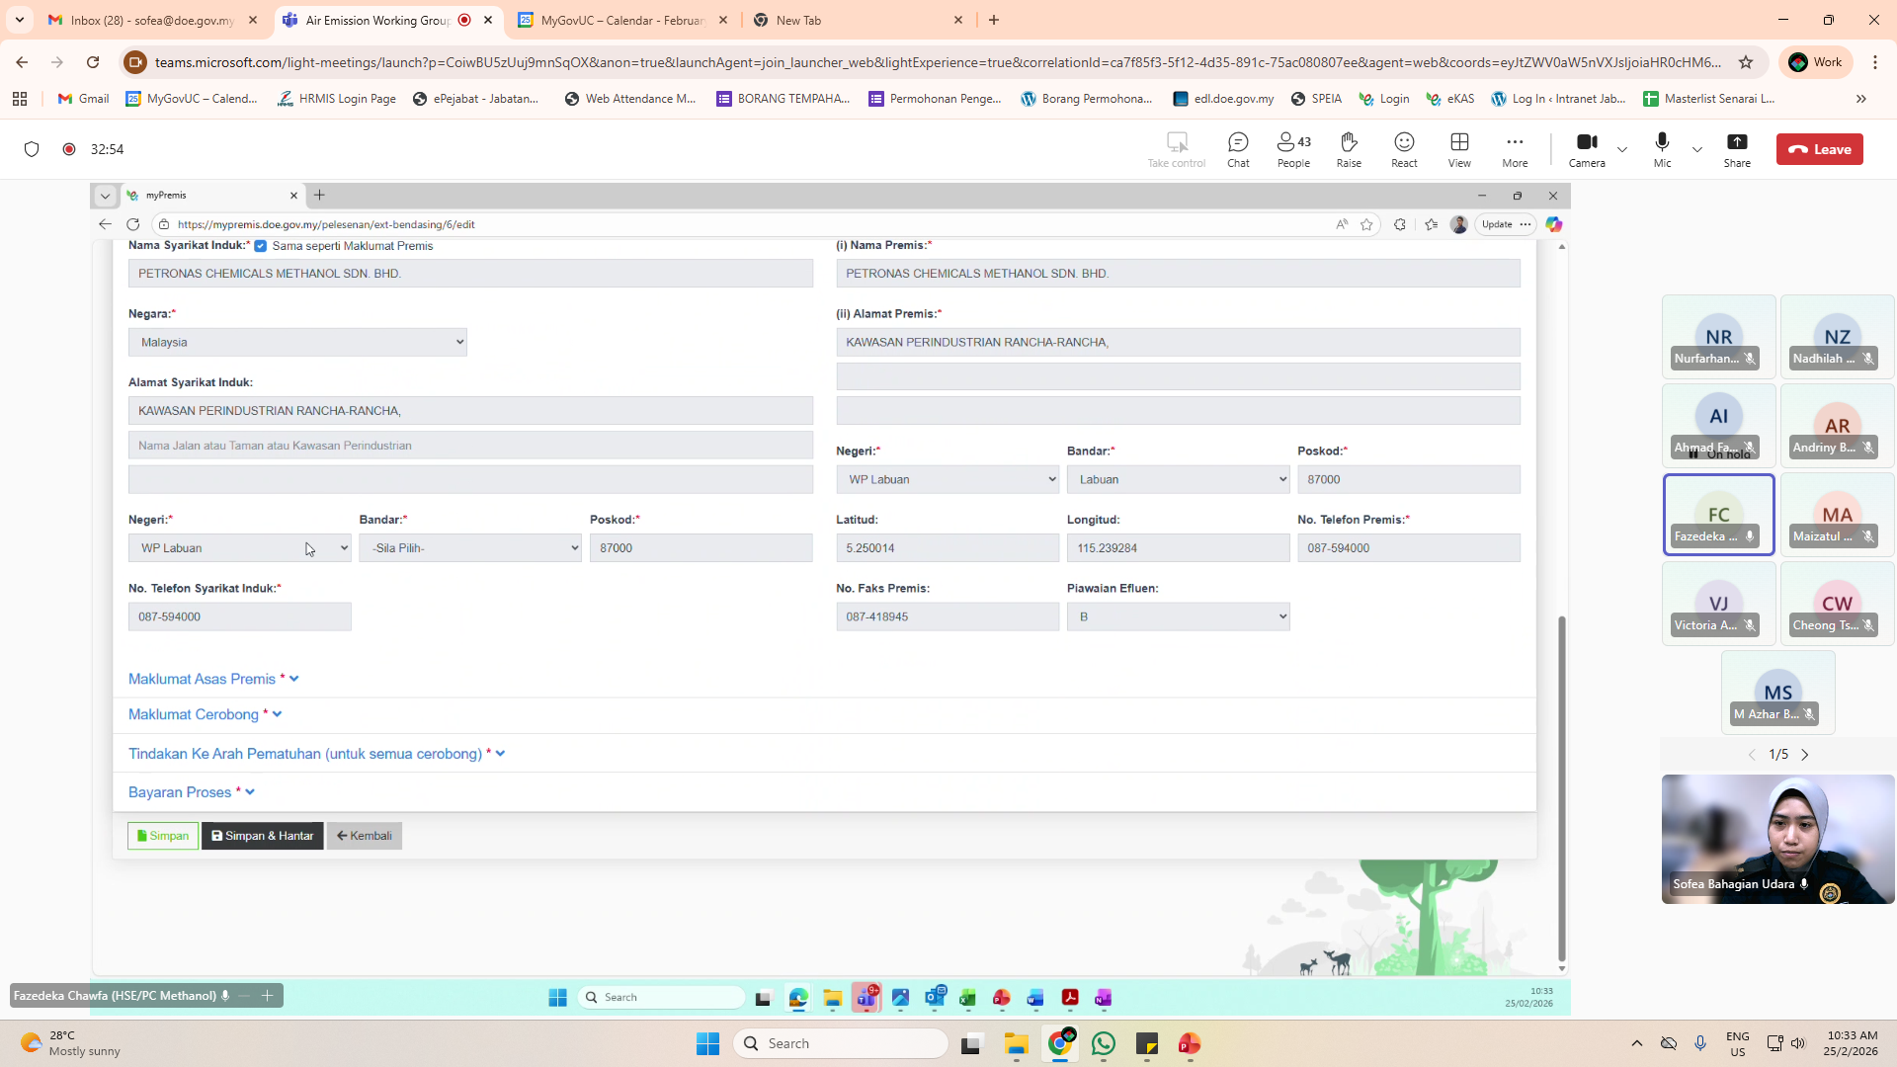The width and height of the screenshot is (1897, 1067).
Task: Show more bookmarks chevron
Action: 1861,99
